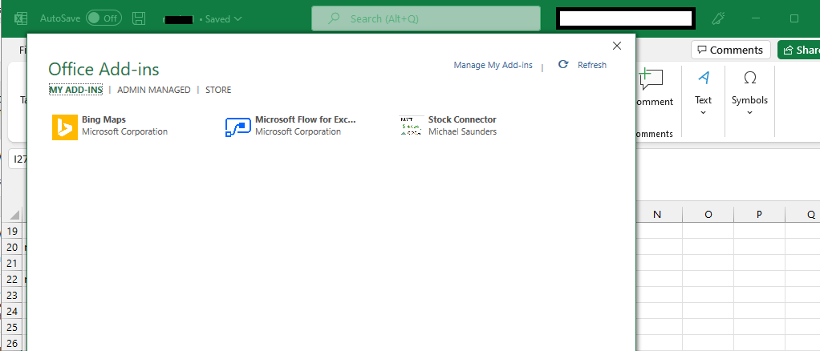The width and height of the screenshot is (820, 351).
Task: Select column P header
Action: [759, 214]
